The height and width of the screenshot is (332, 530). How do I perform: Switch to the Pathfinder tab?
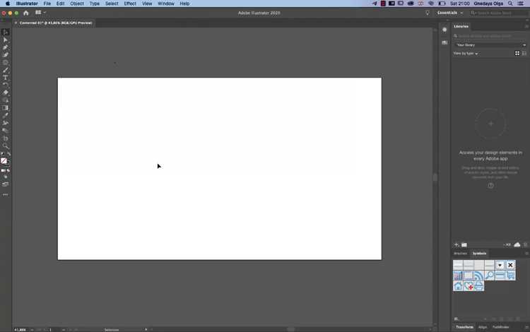click(x=500, y=327)
